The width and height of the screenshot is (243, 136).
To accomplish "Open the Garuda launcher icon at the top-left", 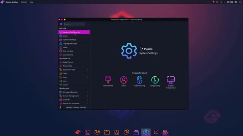I will tap(3, 2).
